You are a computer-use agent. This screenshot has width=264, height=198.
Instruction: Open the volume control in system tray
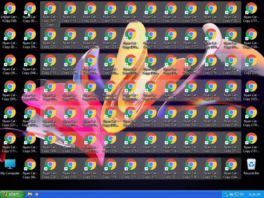click(x=241, y=194)
